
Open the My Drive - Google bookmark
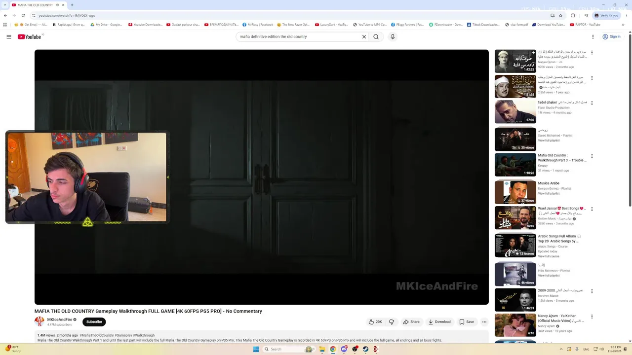[x=107, y=25]
